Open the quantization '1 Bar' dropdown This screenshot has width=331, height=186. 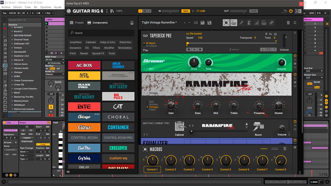[x=49, y=13]
